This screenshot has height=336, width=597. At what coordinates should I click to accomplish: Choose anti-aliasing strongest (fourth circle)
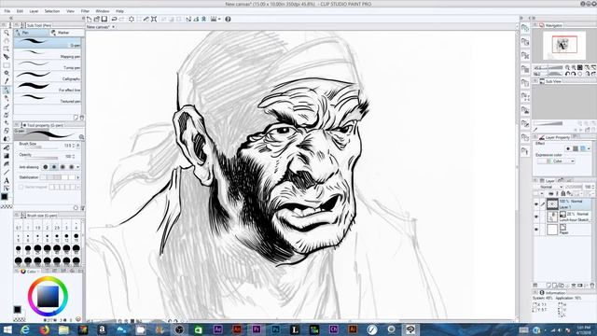pos(71,167)
